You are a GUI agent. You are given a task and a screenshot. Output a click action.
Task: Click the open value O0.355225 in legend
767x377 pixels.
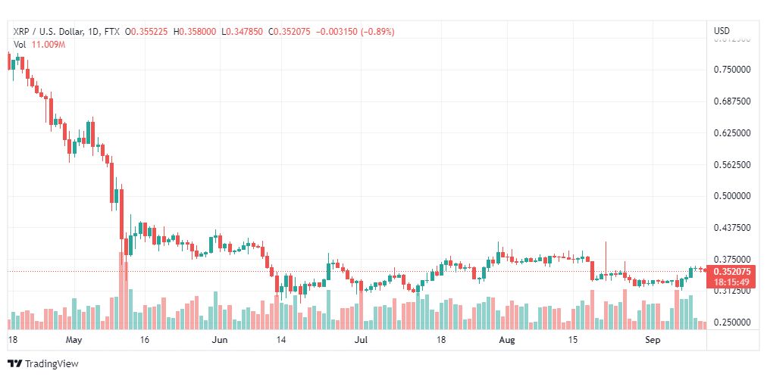(x=149, y=31)
